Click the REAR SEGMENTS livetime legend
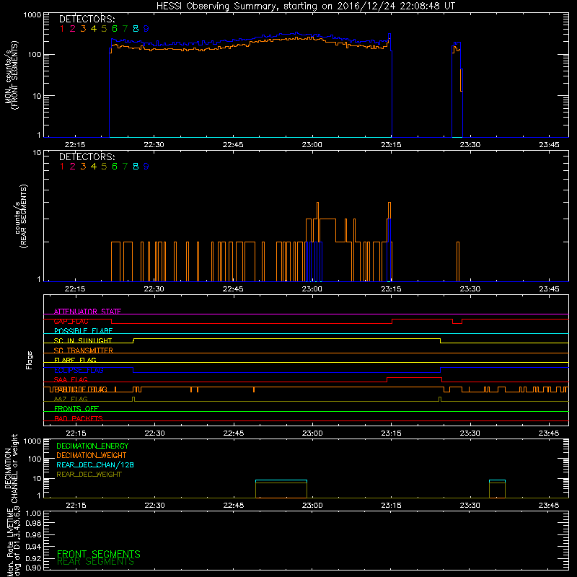577x577 pixels. [x=96, y=562]
